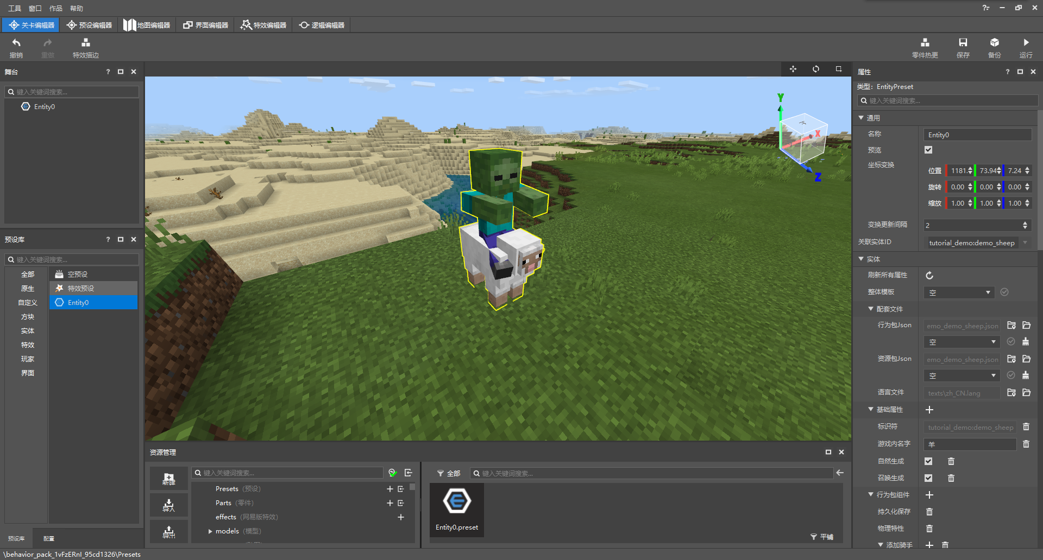Viewport: 1043px width, 560px height.
Task: Expand the models folder in resource tree
Action: click(210, 531)
